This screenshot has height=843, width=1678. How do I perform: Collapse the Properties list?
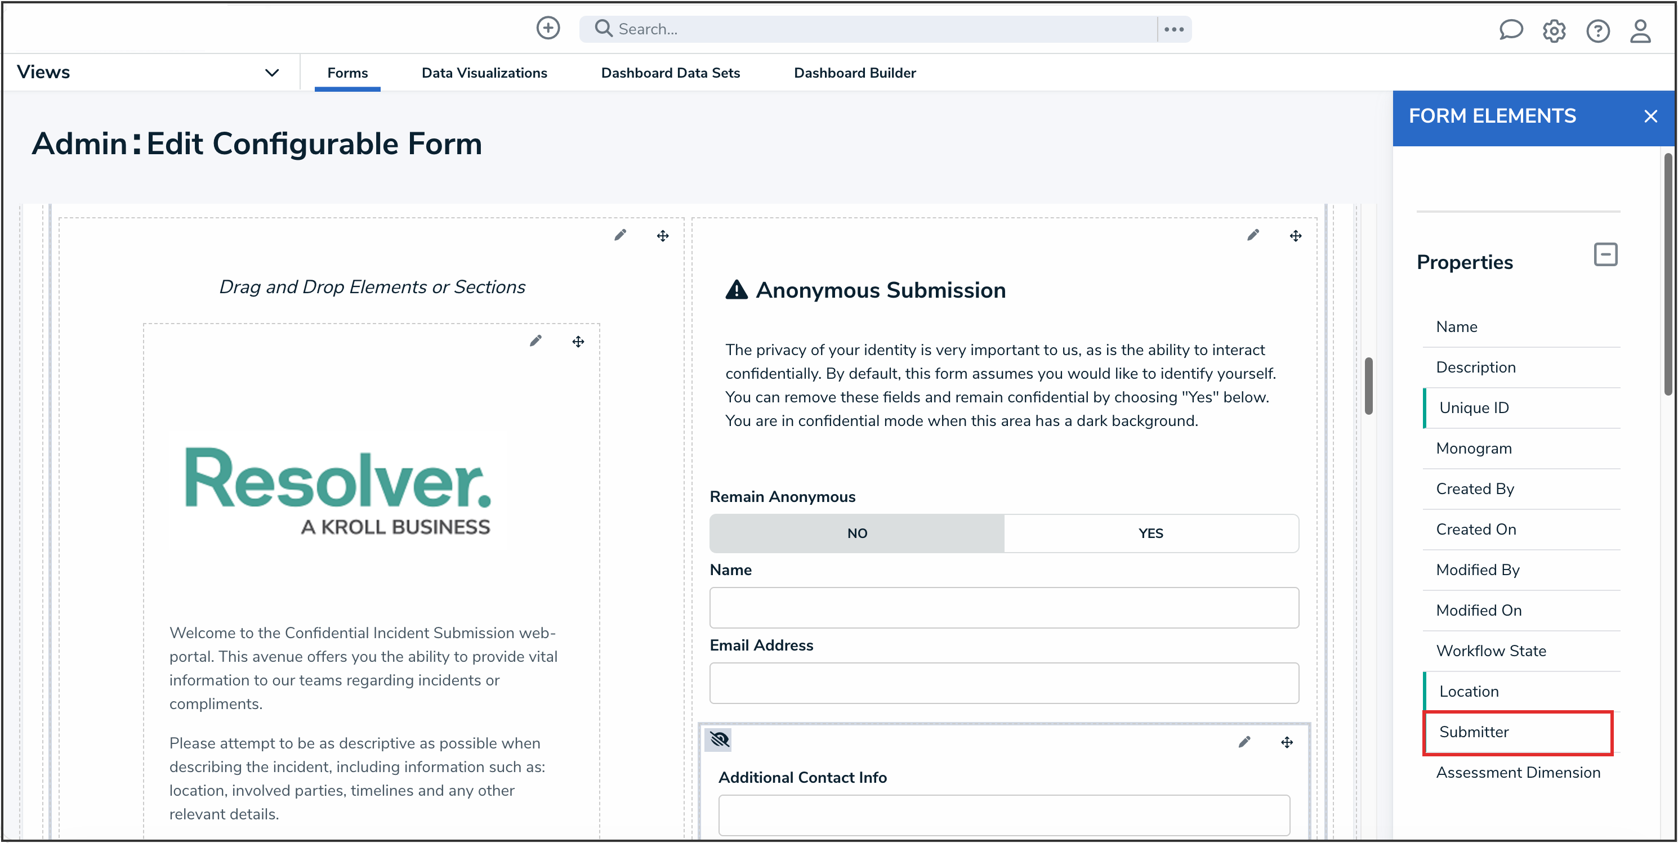click(x=1607, y=254)
